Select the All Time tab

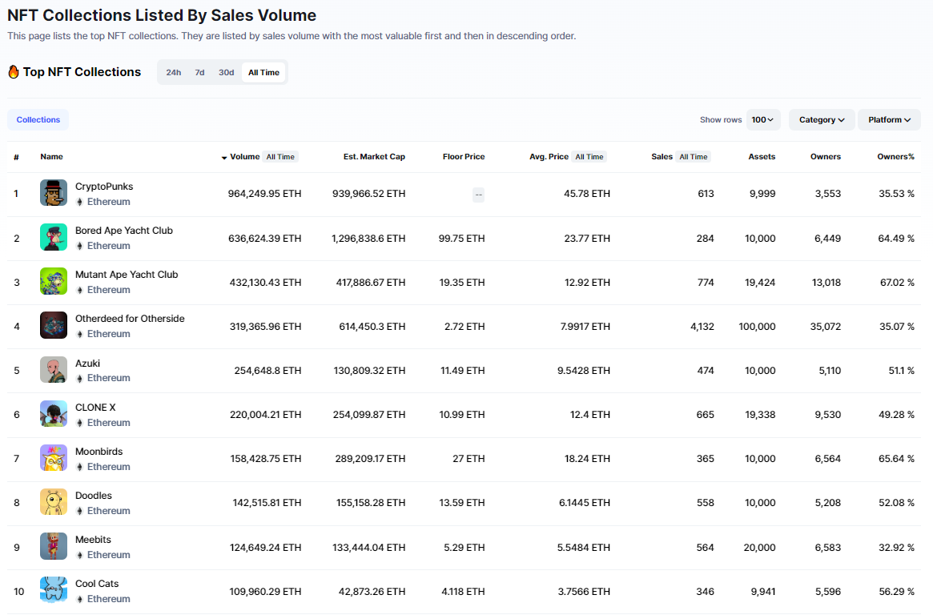pyautogui.click(x=263, y=73)
